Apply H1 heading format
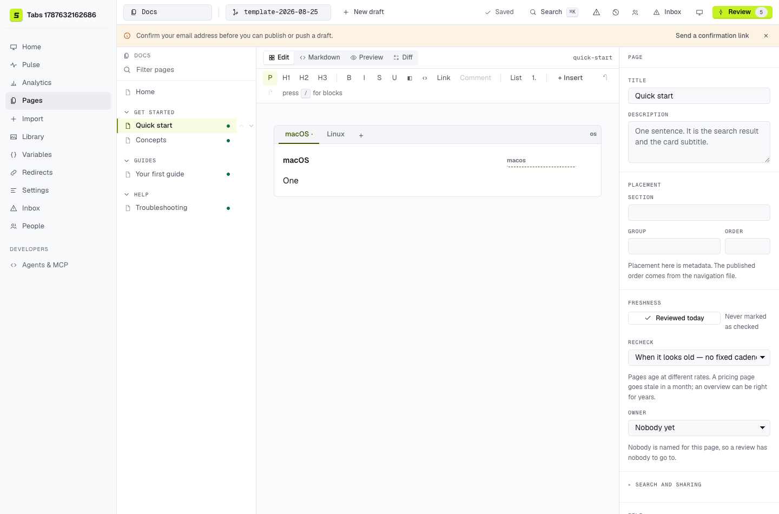Screen dimensions: 779x514 [x=286, y=78]
